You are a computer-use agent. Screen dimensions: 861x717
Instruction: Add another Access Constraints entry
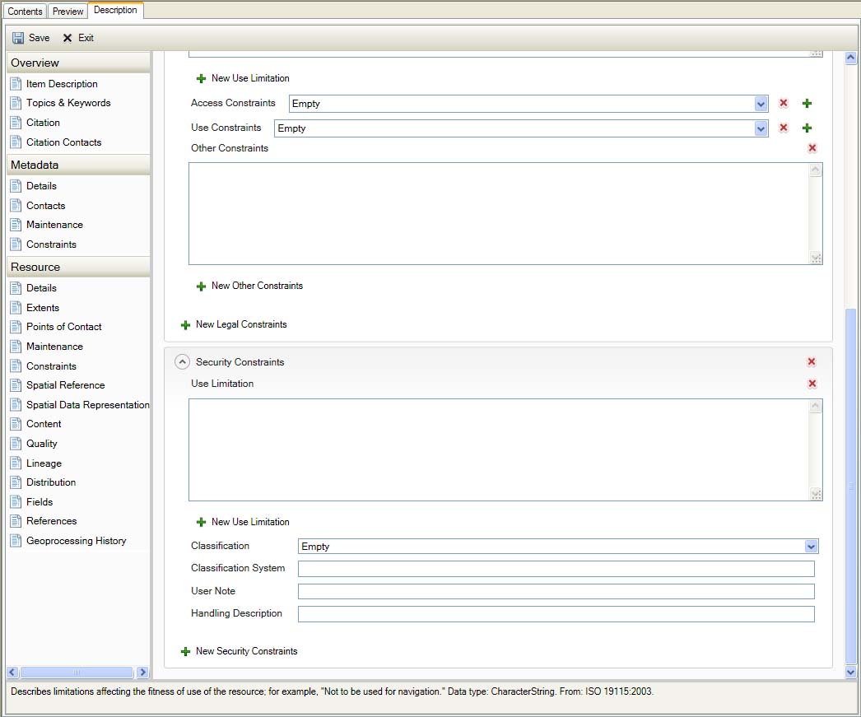tap(807, 104)
